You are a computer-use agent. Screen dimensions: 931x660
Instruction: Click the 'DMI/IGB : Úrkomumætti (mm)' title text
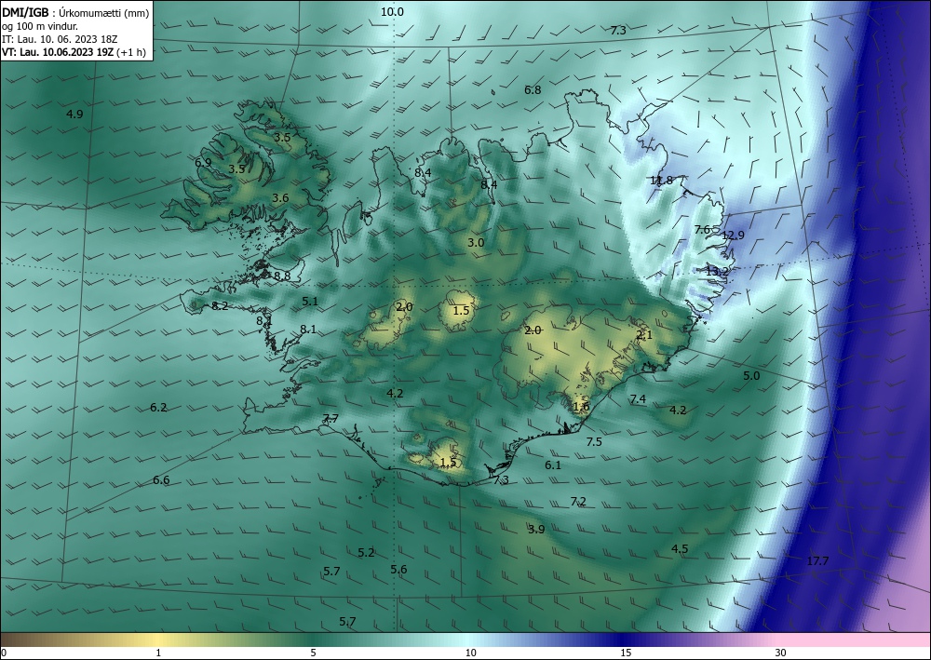click(75, 13)
